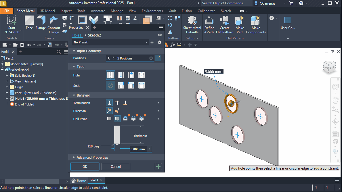This screenshot has width=342, height=192.
Task: Expand the Solid Bodies tree node
Action: pyautogui.click(x=6, y=75)
